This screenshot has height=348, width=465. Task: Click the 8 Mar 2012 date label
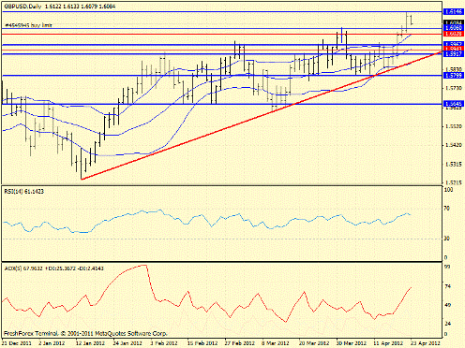pos(277,343)
